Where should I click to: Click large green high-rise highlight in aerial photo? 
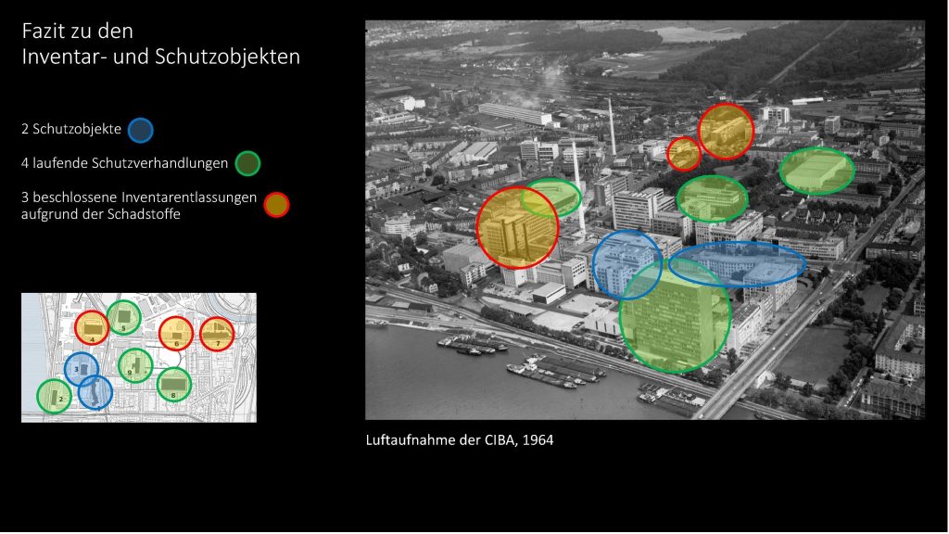tap(674, 317)
